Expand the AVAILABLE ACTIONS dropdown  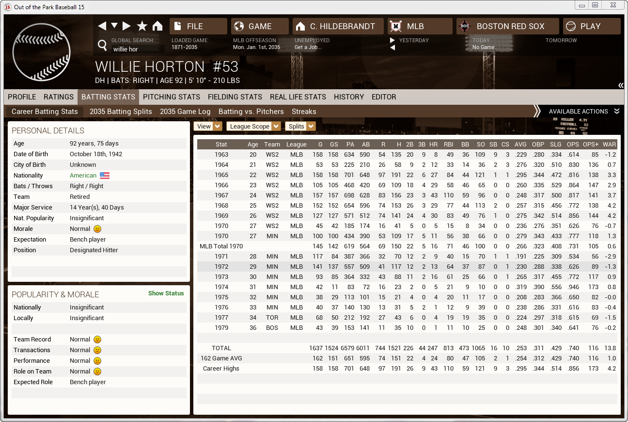(x=584, y=112)
